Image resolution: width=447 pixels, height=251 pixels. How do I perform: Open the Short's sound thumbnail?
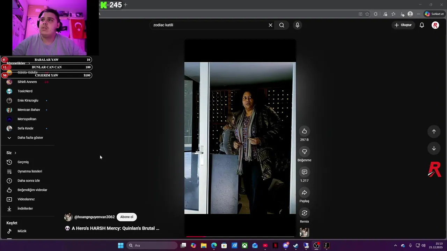coord(304,233)
